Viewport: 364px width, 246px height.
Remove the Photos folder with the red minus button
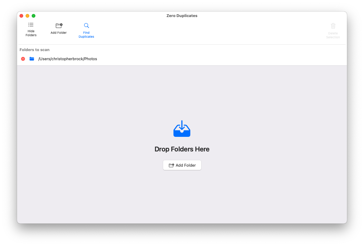(23, 59)
